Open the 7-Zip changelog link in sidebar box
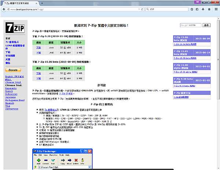This screenshot has height=170, width=220. click(x=181, y=97)
